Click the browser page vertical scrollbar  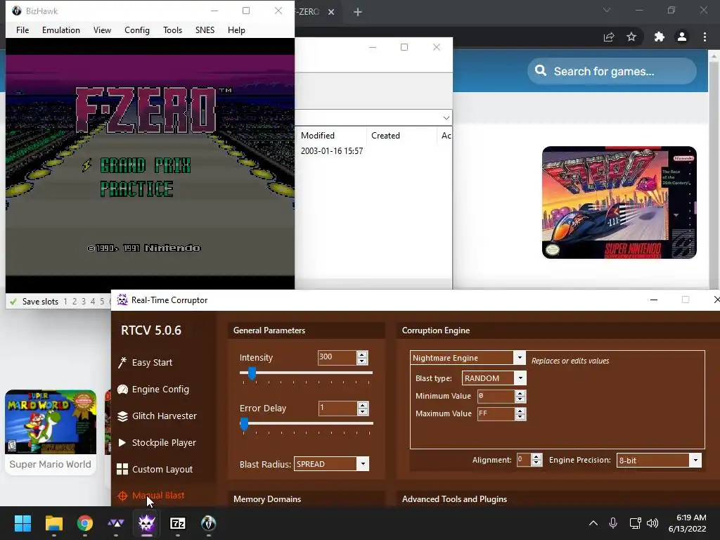tap(714, 169)
